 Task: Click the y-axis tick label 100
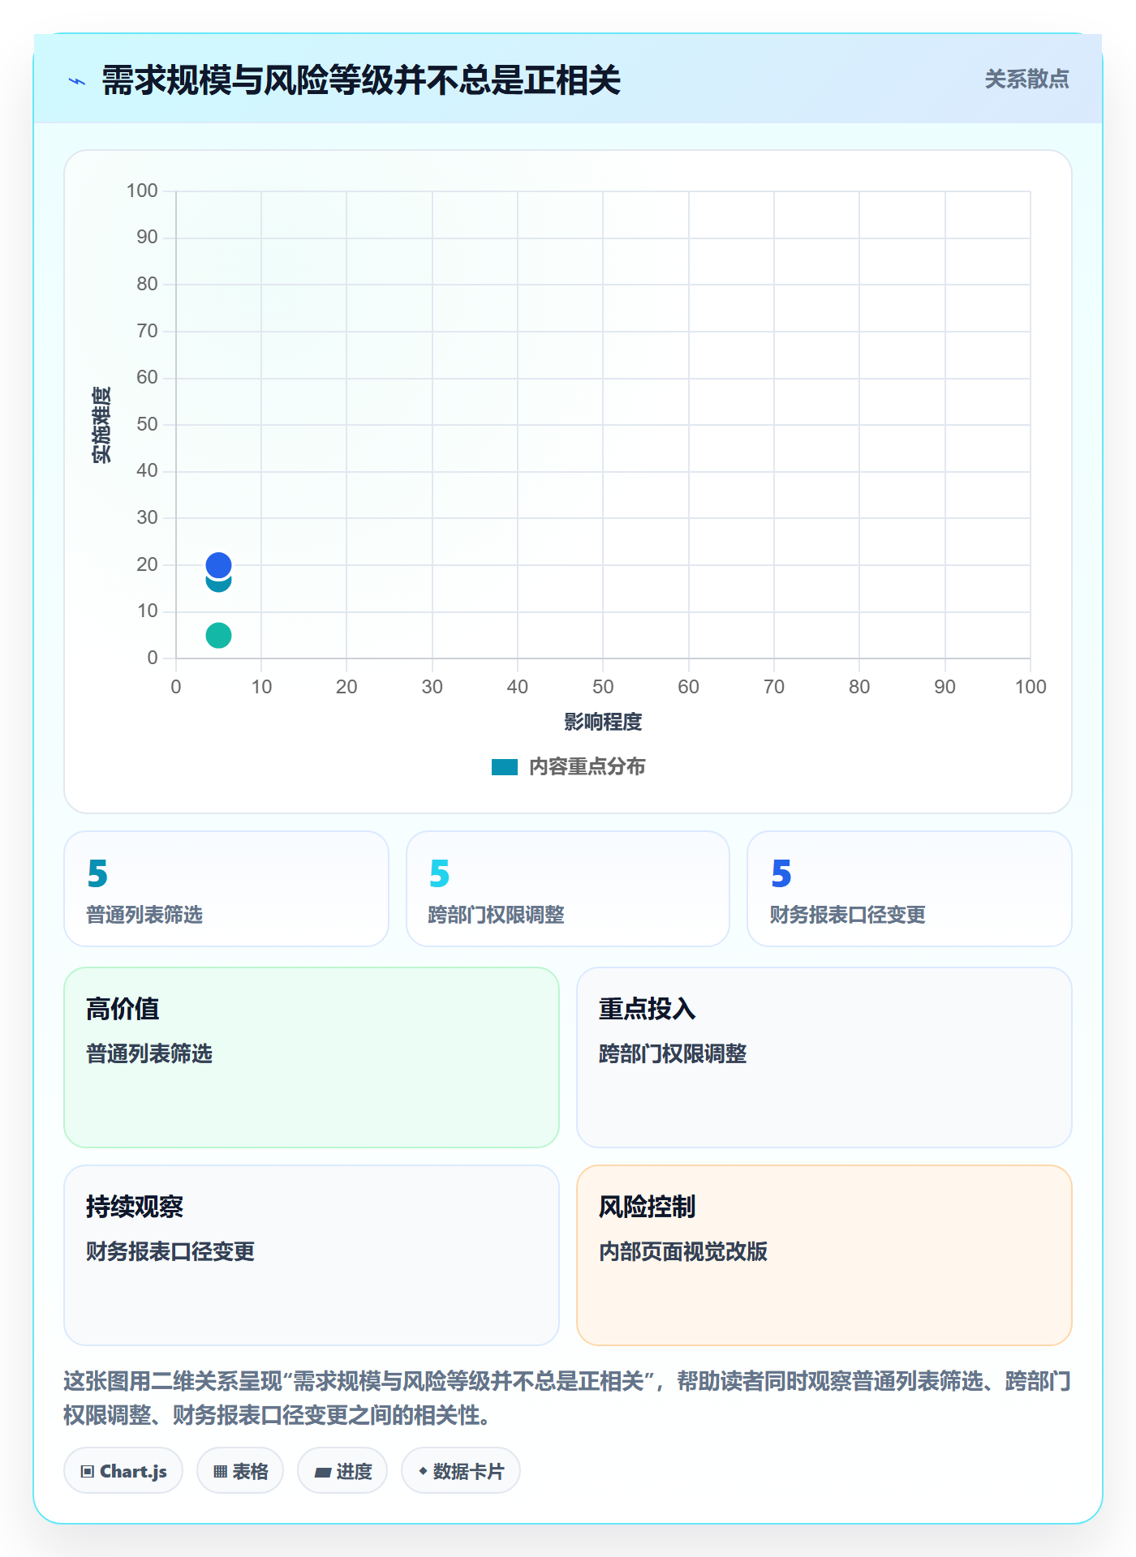[x=142, y=191]
